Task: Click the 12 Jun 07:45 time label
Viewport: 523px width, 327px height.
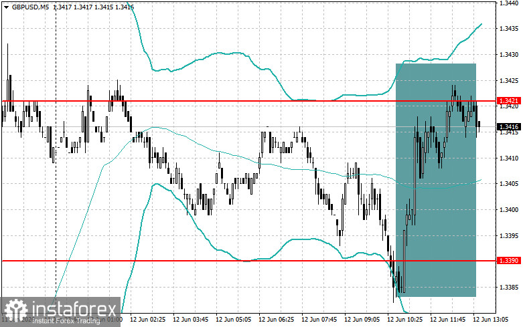Action: point(319,320)
